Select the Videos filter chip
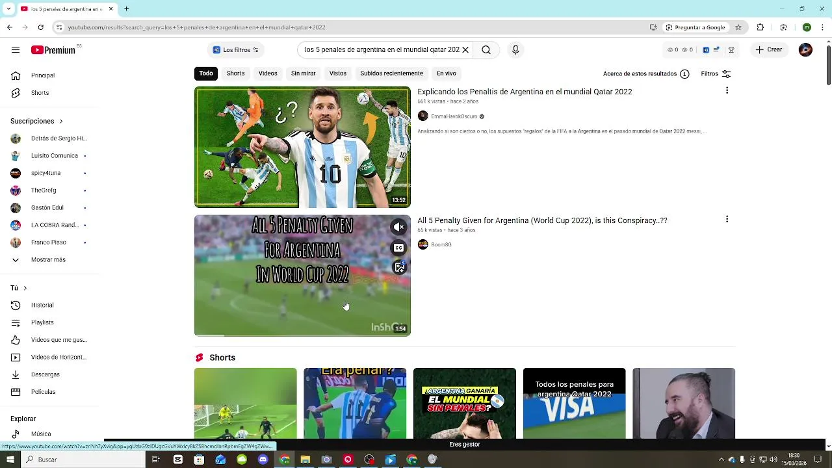The width and height of the screenshot is (832, 468). (268, 73)
